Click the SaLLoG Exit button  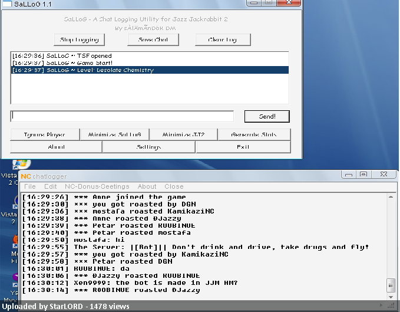pyautogui.click(x=243, y=147)
